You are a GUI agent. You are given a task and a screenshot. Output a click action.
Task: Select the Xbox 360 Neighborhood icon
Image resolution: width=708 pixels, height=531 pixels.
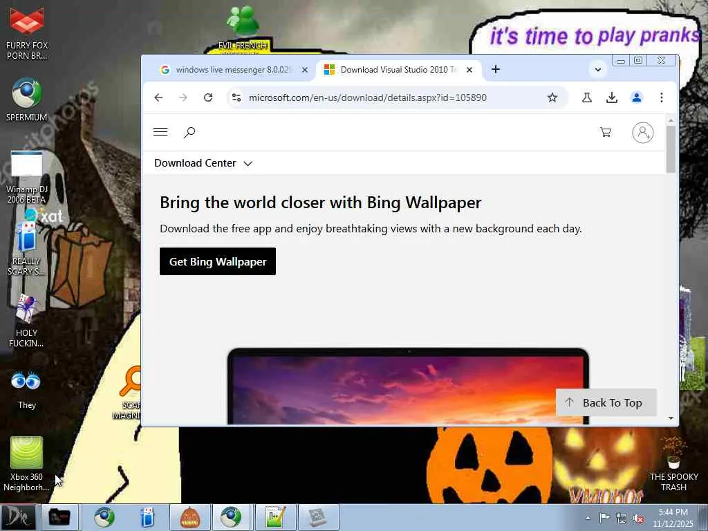[x=27, y=464]
